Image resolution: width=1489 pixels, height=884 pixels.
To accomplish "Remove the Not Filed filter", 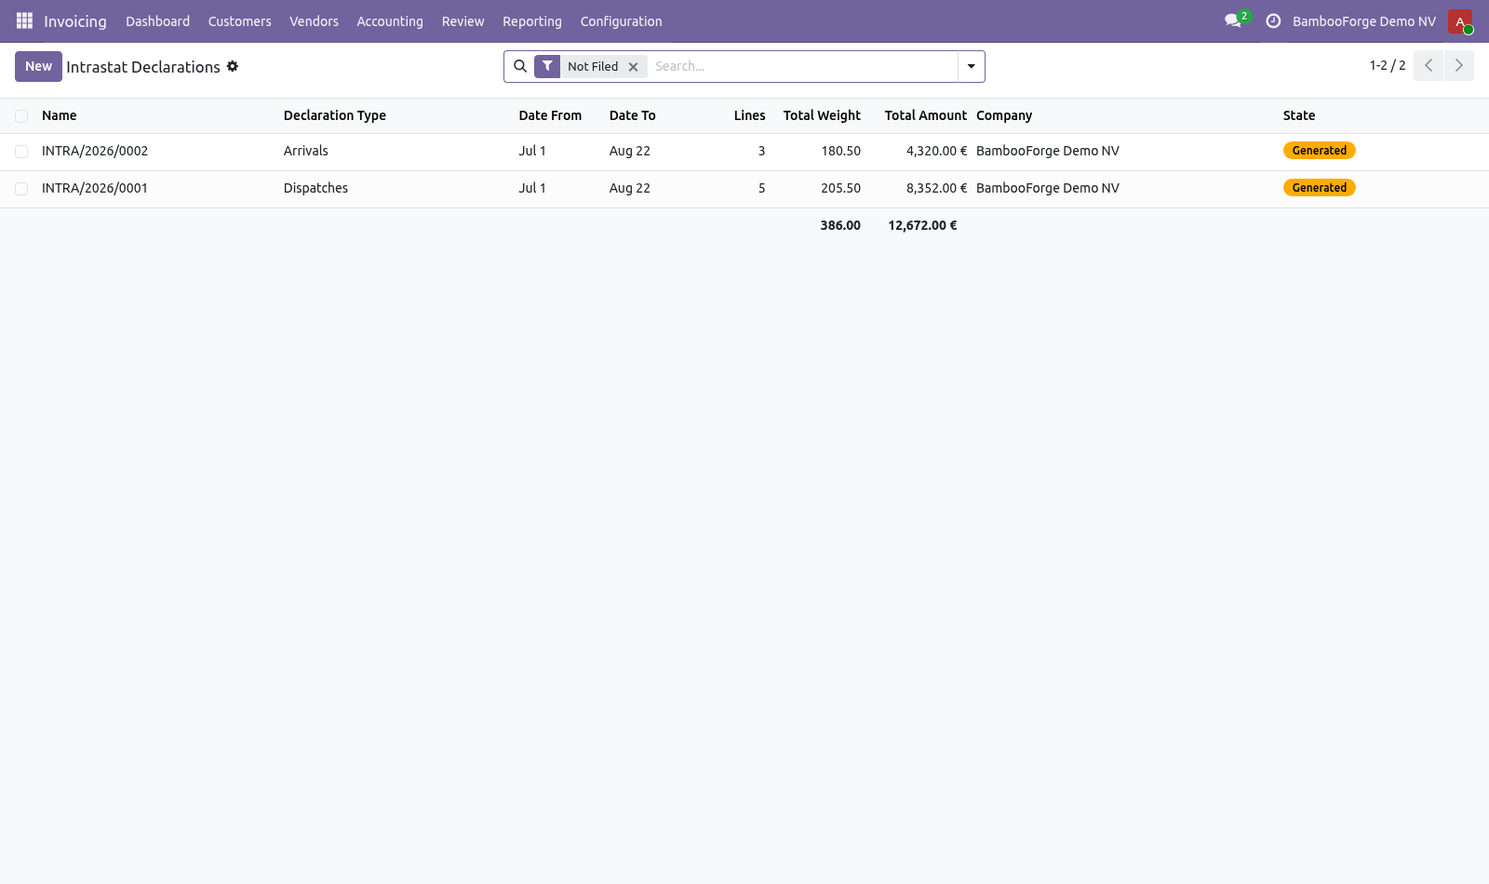I will (x=633, y=67).
